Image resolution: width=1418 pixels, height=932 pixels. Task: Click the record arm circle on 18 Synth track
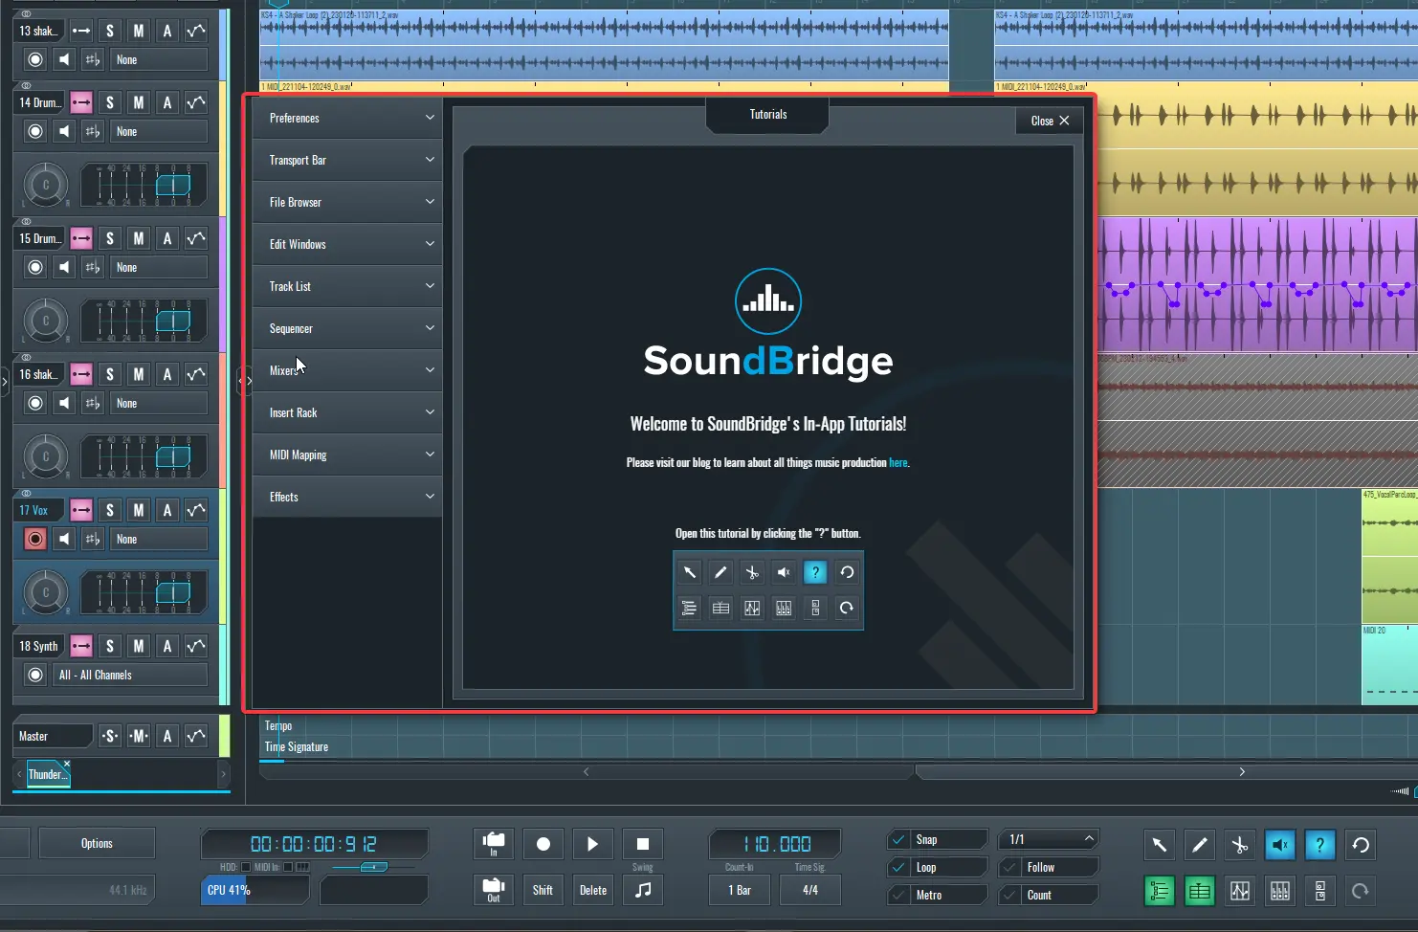point(35,675)
